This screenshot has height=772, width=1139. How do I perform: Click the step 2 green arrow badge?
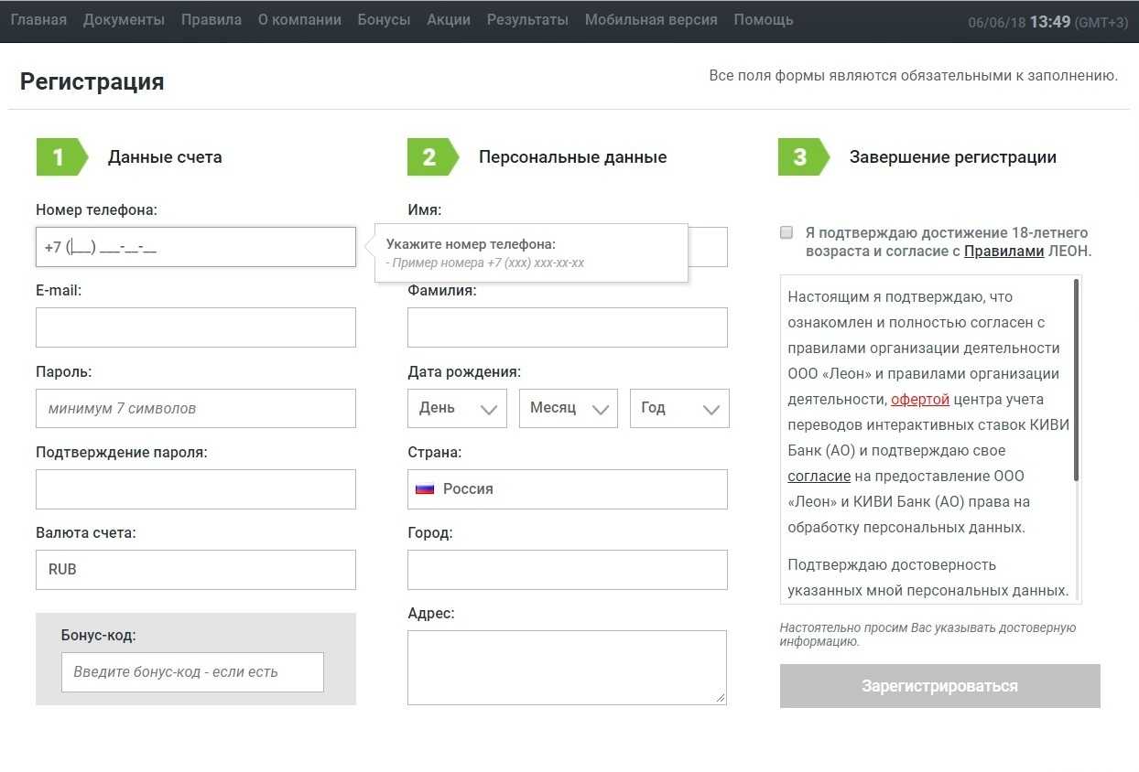[432, 157]
